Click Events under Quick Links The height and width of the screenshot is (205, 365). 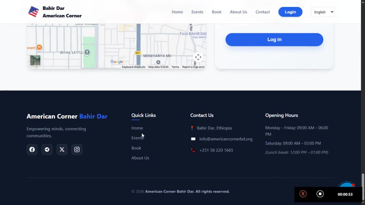tap(137, 138)
